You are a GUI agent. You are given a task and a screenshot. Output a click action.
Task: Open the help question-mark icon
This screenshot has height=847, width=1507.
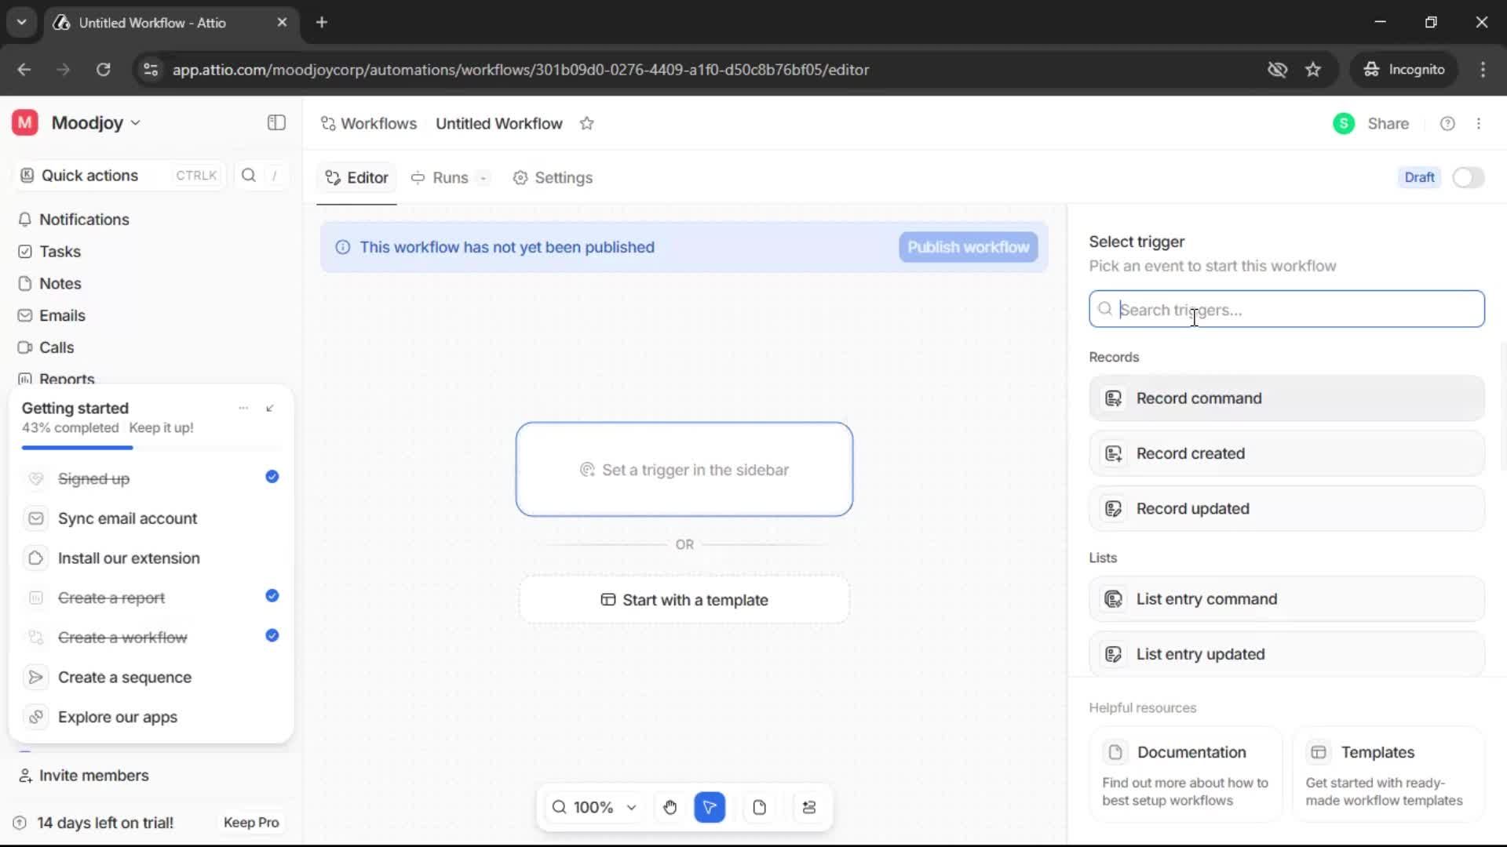point(1447,123)
